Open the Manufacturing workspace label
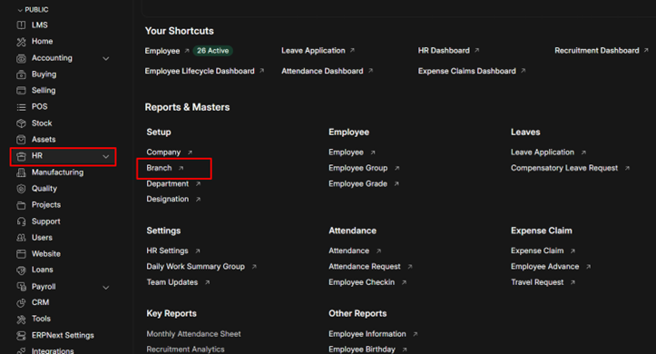The image size is (656, 354). (x=57, y=172)
